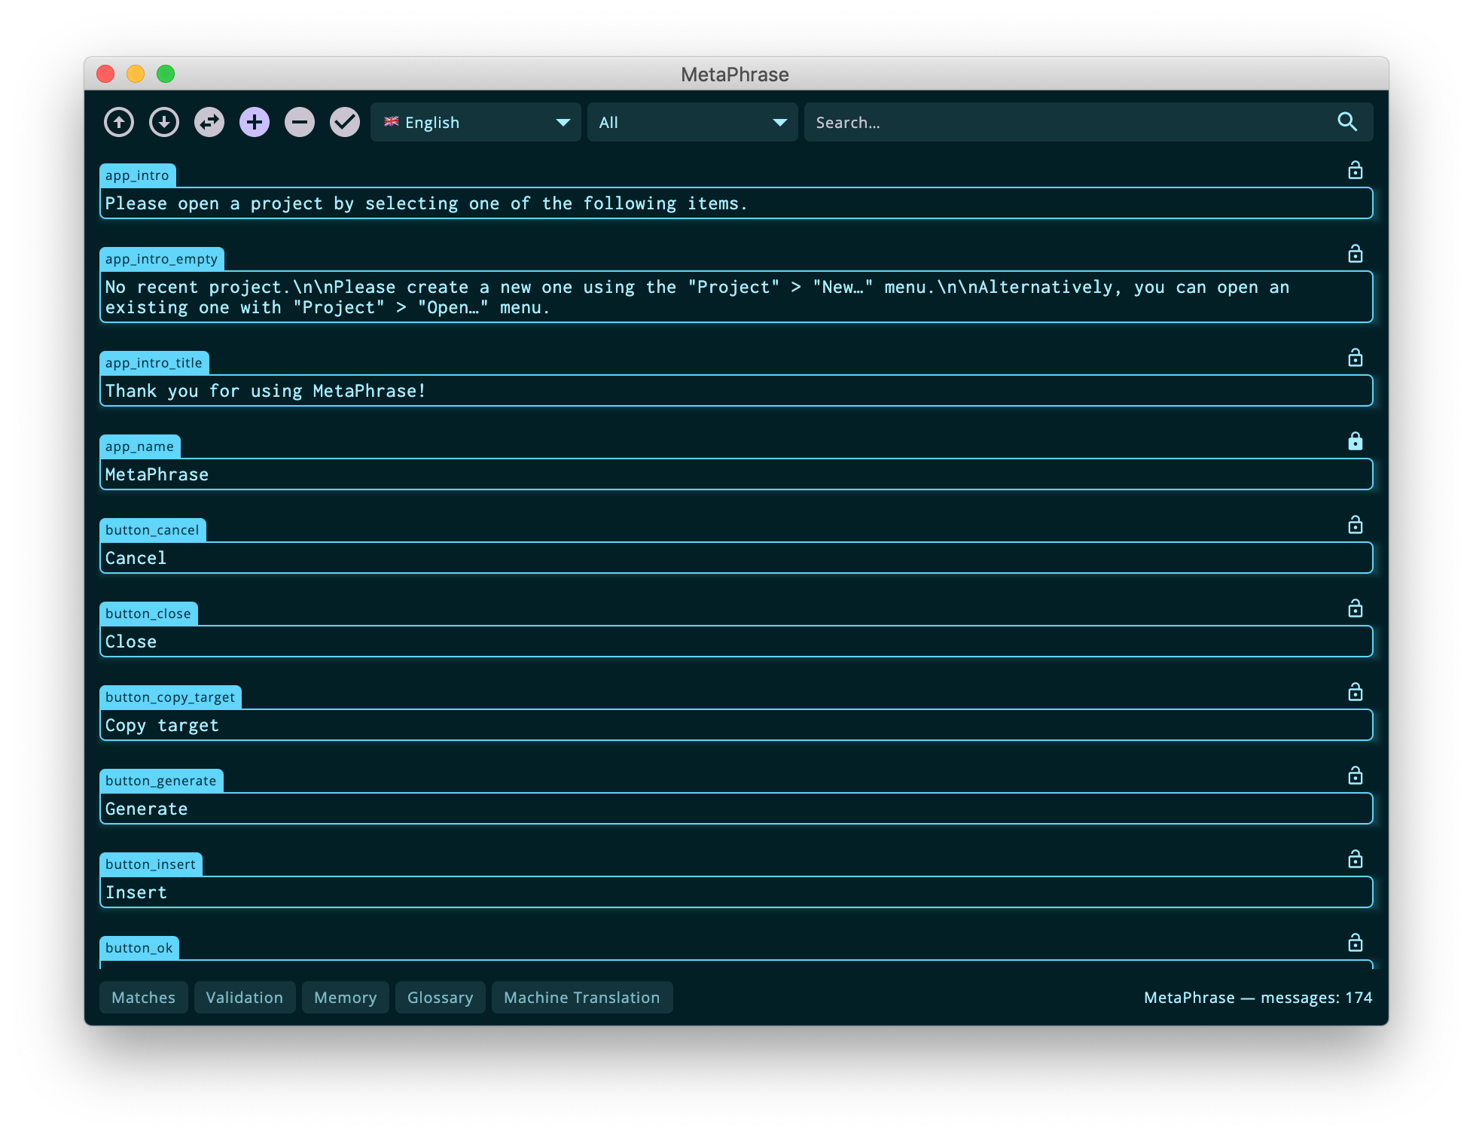The width and height of the screenshot is (1473, 1137).
Task: Edit the Generate message field
Action: 736,809
